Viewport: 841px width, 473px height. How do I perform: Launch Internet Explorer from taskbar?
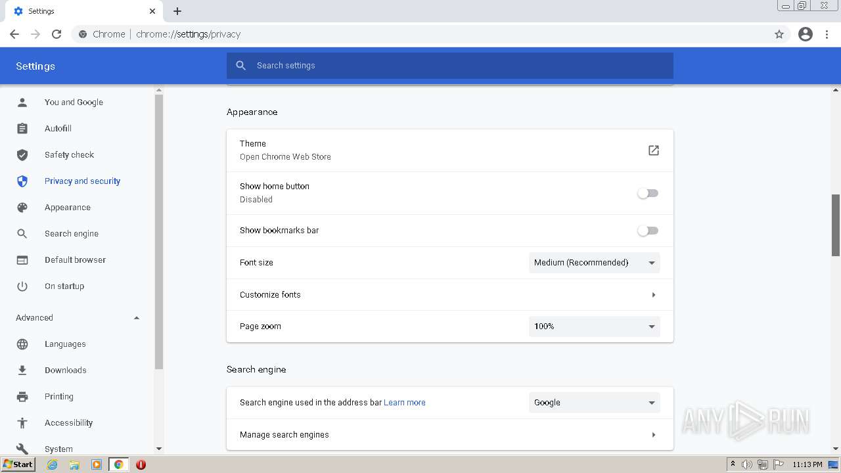coord(53,464)
